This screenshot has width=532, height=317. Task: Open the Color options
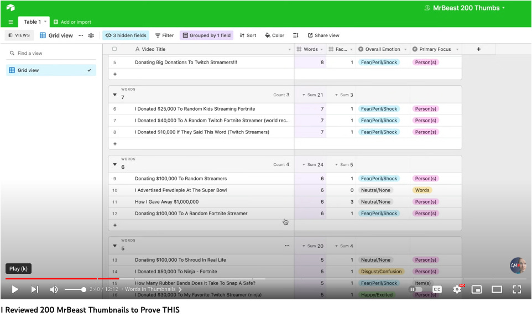pos(274,35)
